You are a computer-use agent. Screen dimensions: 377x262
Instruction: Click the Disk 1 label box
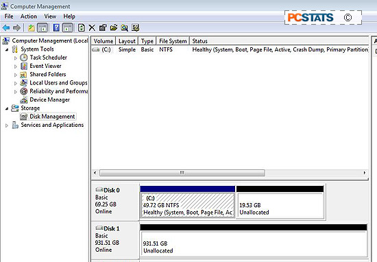pyautogui.click(x=115, y=240)
